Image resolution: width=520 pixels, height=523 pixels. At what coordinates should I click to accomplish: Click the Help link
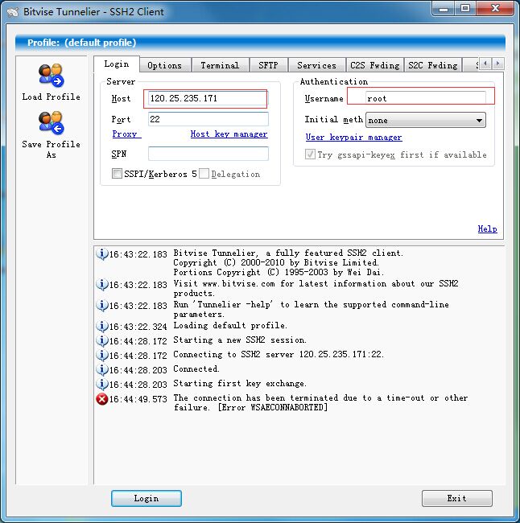pyautogui.click(x=487, y=229)
